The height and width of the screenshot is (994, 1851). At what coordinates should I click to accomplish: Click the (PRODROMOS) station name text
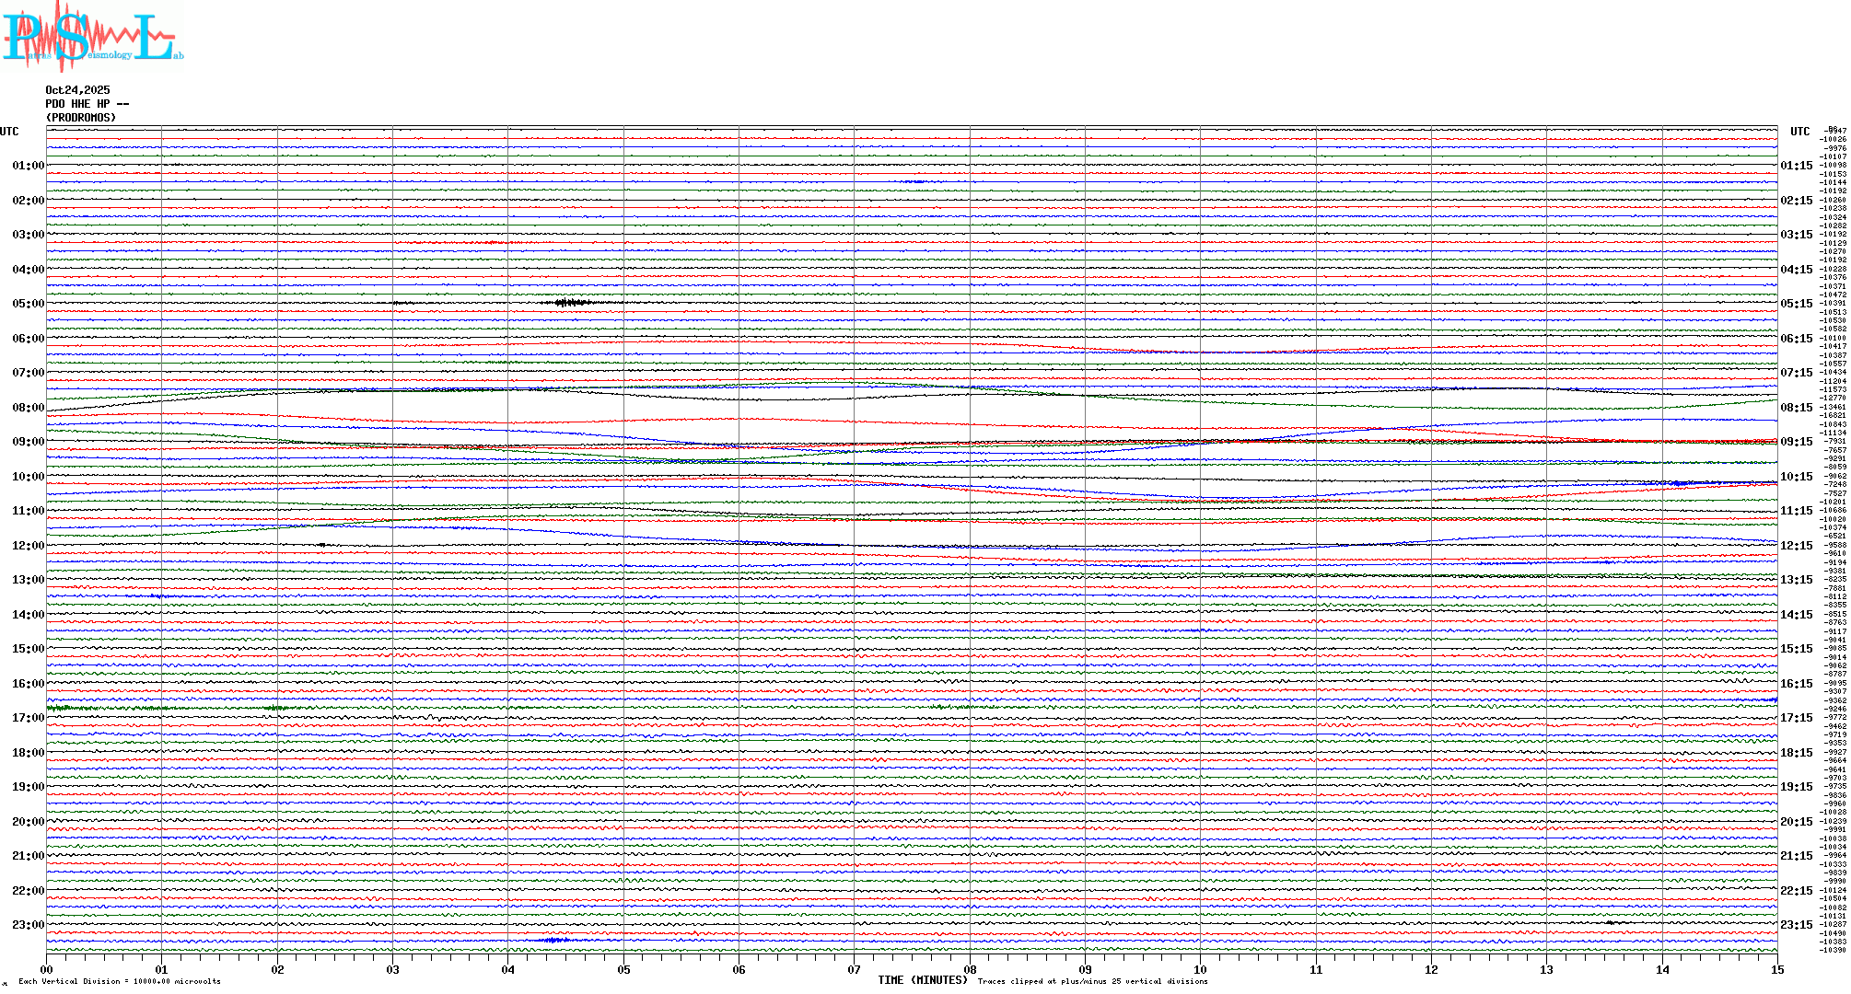tap(81, 118)
